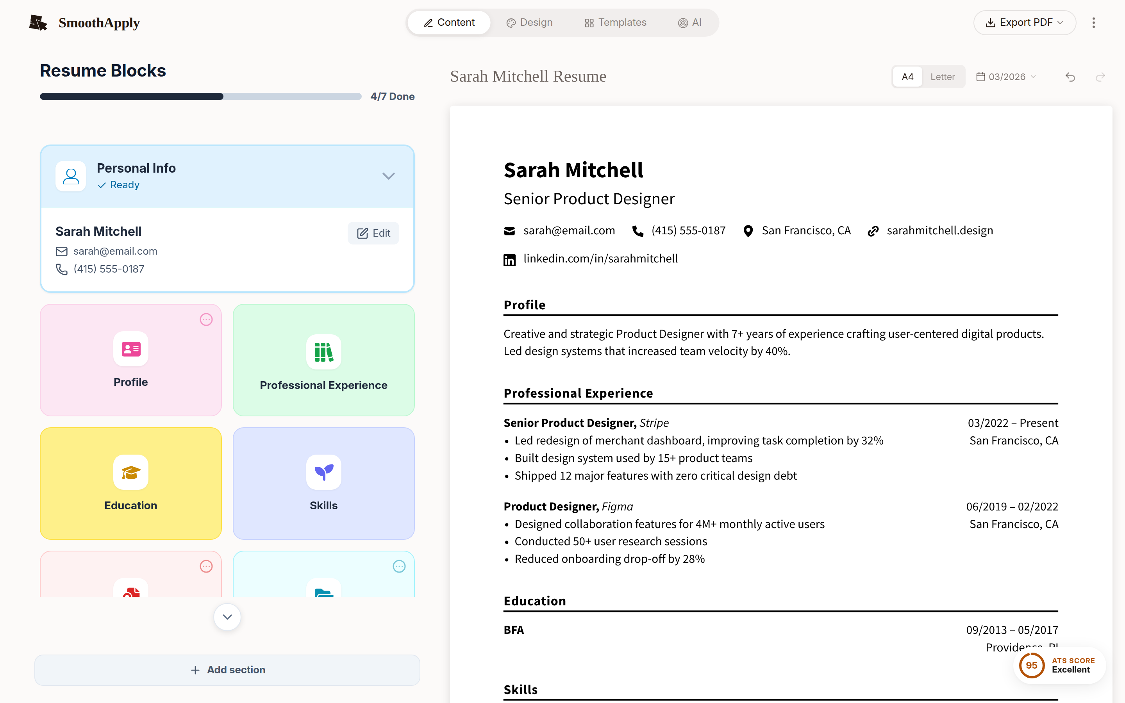Click the Profile section heading in resume
The image size is (1125, 703).
coord(524,305)
